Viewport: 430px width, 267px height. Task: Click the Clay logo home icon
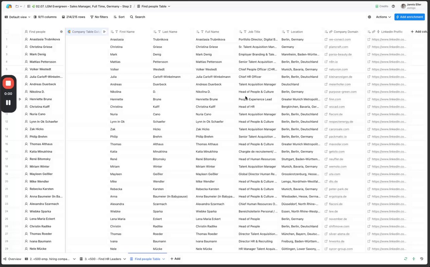9,6
